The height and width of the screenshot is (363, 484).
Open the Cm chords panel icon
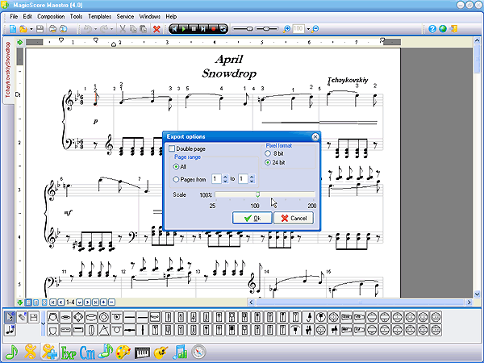point(87,353)
